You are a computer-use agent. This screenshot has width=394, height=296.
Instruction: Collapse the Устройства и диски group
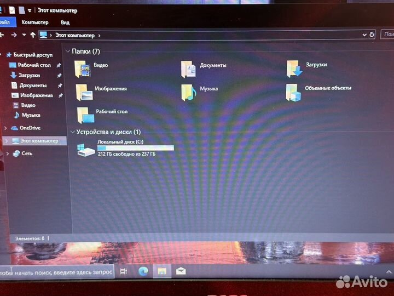(x=73, y=132)
